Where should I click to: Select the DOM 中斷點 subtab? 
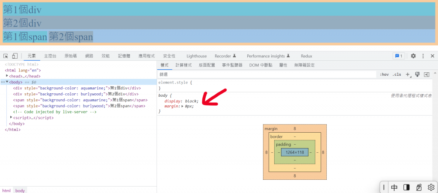[261, 65]
